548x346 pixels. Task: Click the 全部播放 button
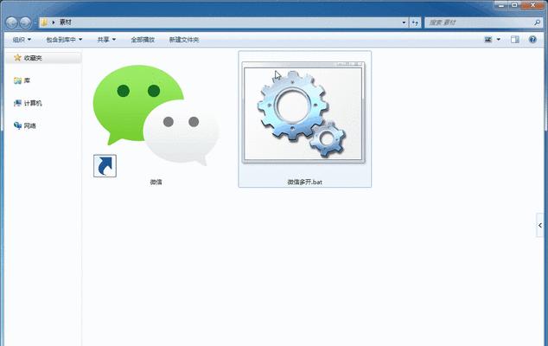tap(143, 40)
